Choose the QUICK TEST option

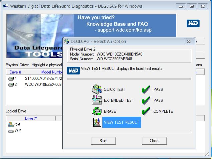click(114, 89)
